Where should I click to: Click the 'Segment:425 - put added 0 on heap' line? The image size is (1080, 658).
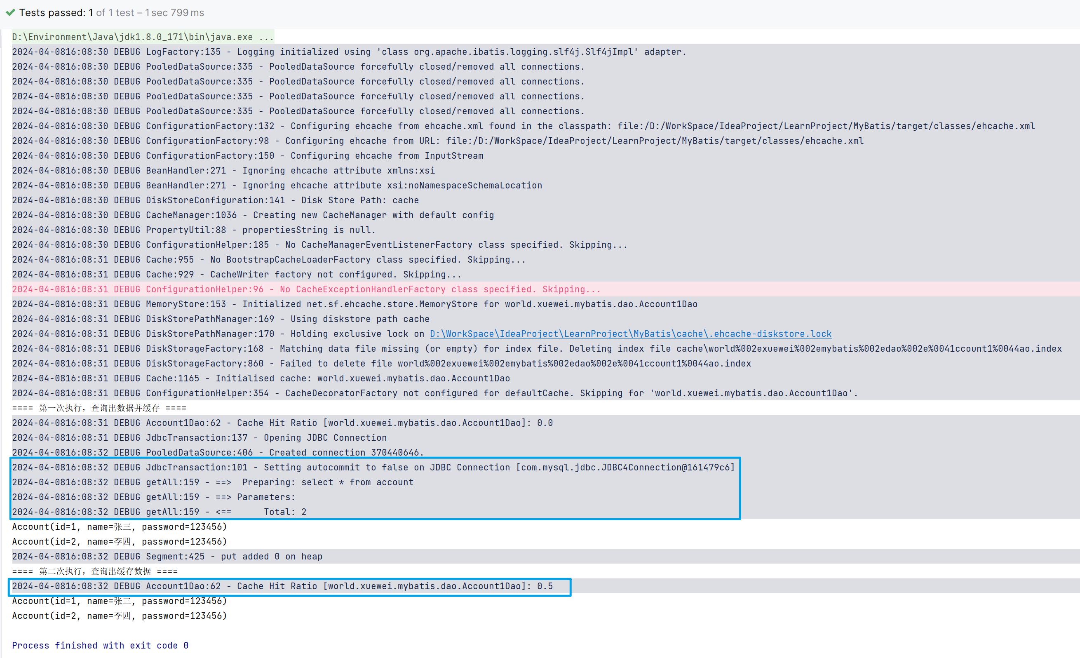(167, 556)
